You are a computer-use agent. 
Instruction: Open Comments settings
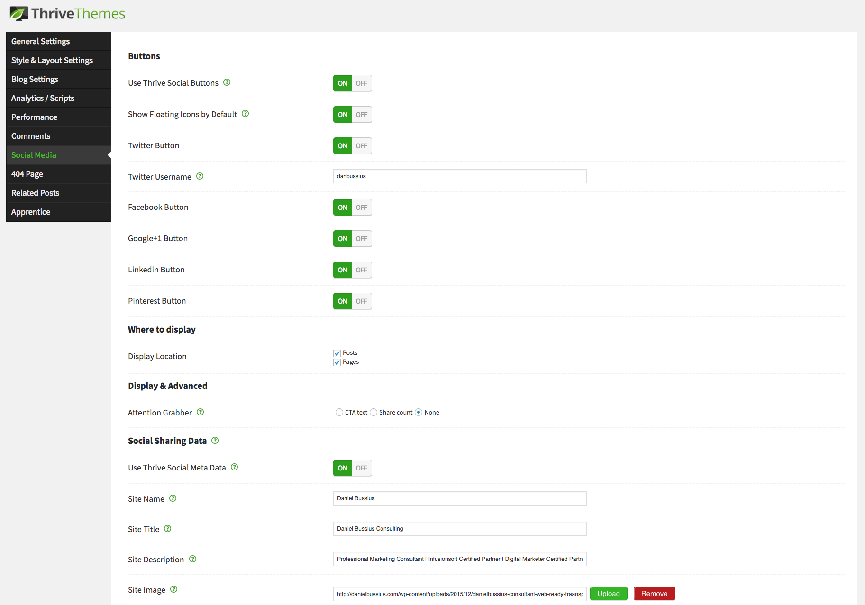coord(58,136)
